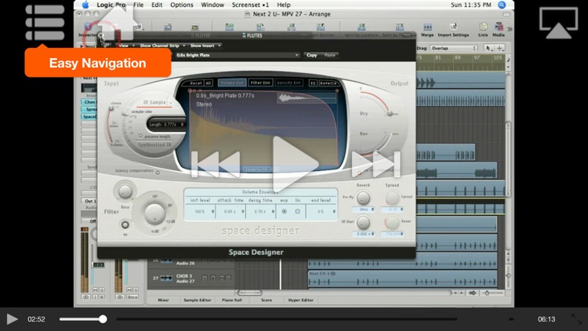Switch to Synthesized IR mode
This screenshot has width=588, height=331.
[154, 145]
